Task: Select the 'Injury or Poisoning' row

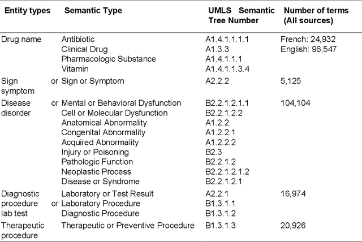Action: click(x=95, y=152)
